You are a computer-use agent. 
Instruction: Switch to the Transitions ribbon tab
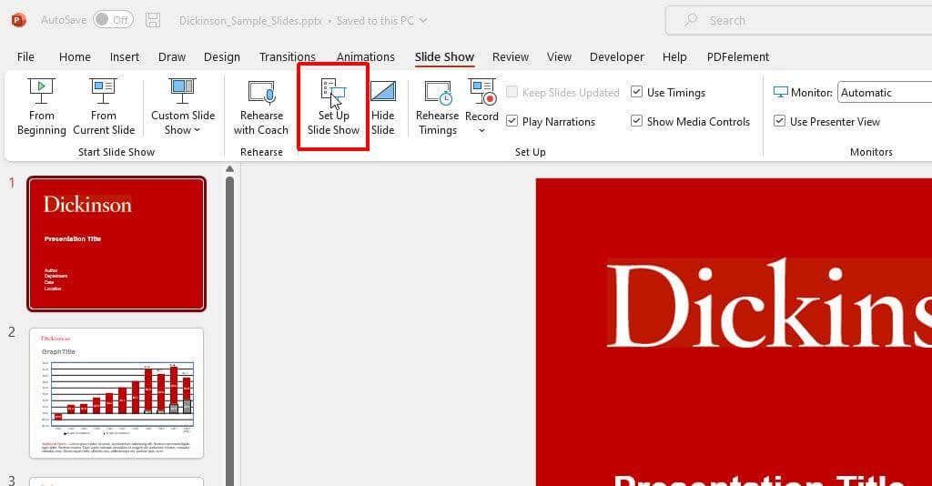[287, 56]
